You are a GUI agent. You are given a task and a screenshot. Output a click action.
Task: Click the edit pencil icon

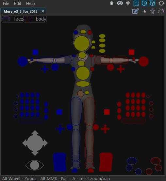tap(136, 11)
